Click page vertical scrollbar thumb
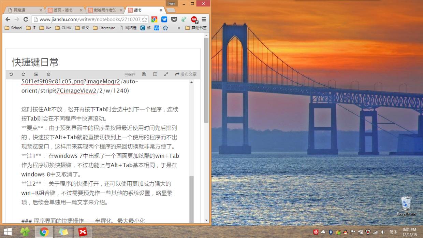423x238 pixels. click(x=206, y=80)
